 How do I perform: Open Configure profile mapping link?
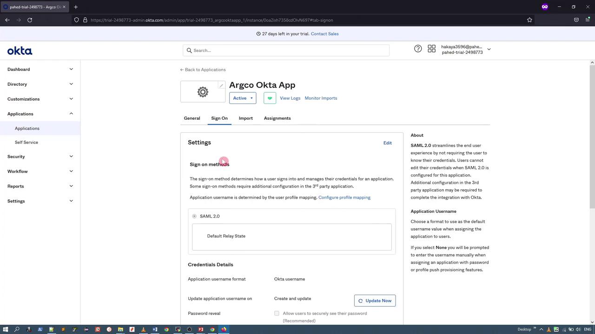point(344,198)
